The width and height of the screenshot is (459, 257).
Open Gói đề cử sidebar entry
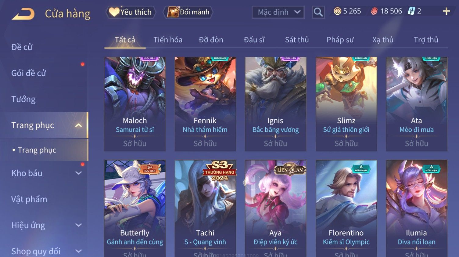tap(29, 73)
